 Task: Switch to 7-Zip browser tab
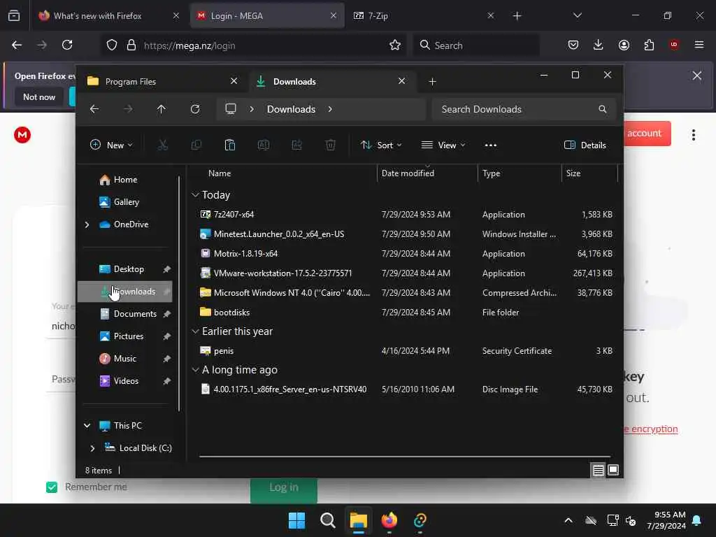(423, 15)
